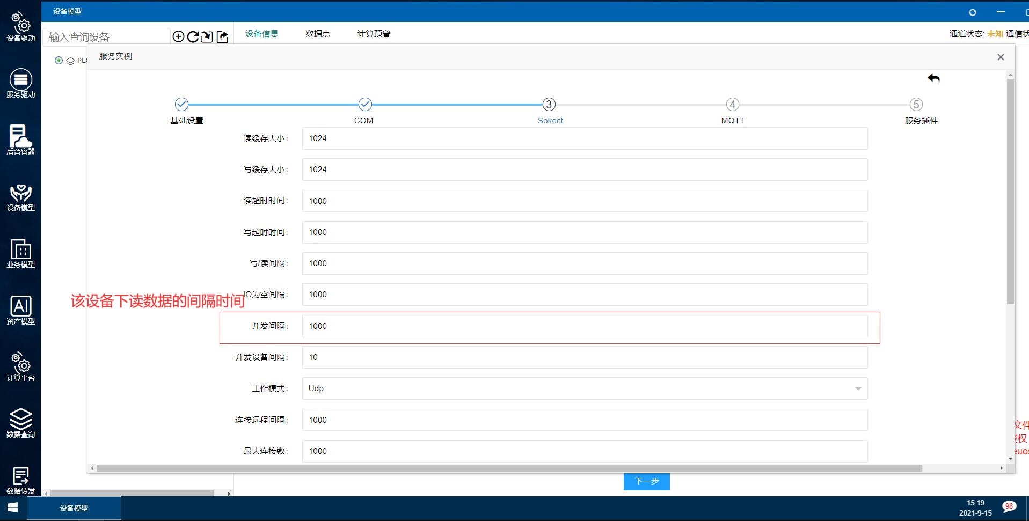Open the 后台容器 sidebar icon

[20, 140]
